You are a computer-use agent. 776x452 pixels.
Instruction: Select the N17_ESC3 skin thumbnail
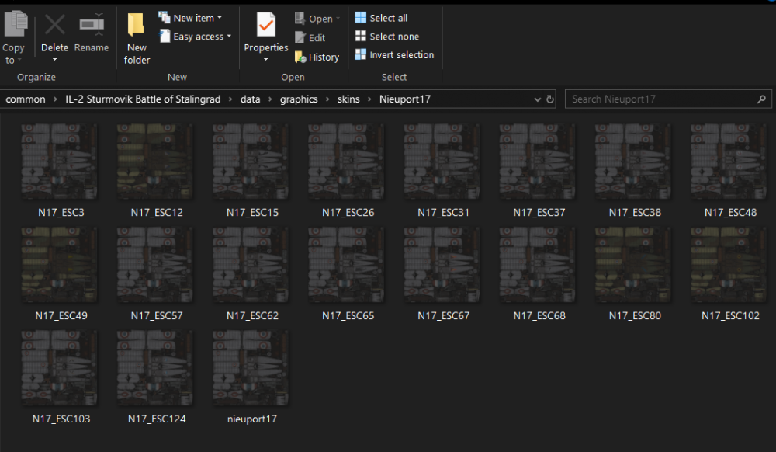60,163
